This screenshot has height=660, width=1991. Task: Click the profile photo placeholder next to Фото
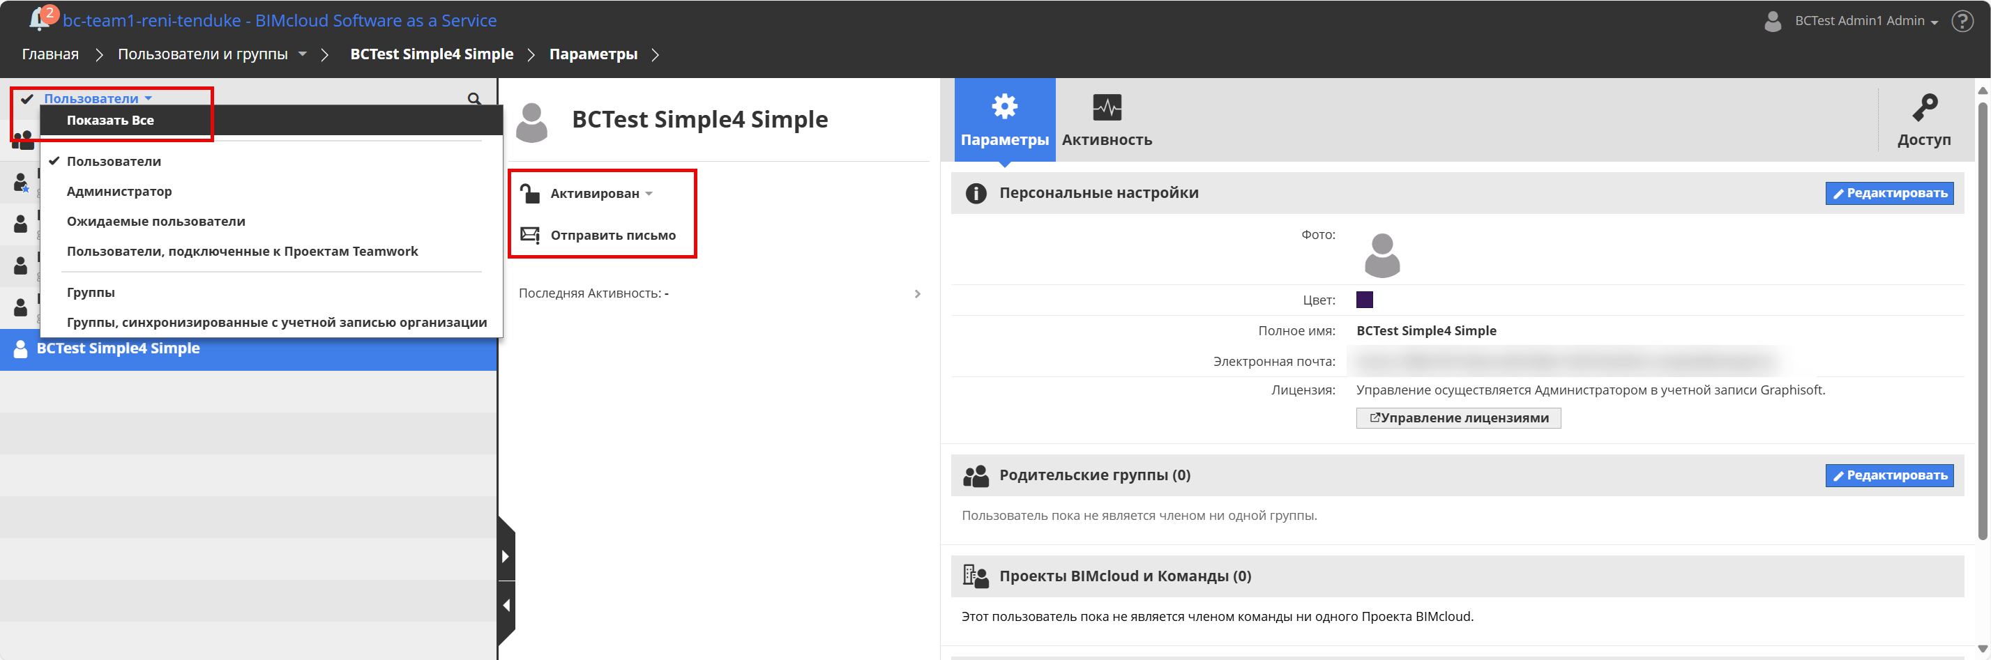tap(1382, 255)
